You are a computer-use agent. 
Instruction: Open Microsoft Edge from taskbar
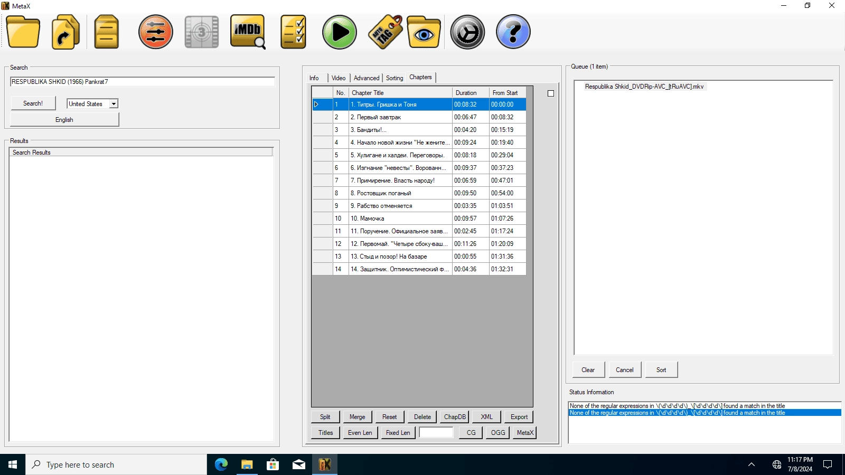pyautogui.click(x=221, y=464)
